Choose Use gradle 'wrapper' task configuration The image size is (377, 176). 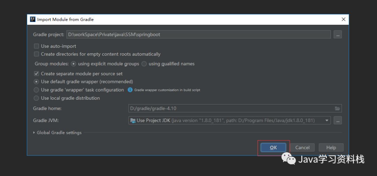(36, 90)
